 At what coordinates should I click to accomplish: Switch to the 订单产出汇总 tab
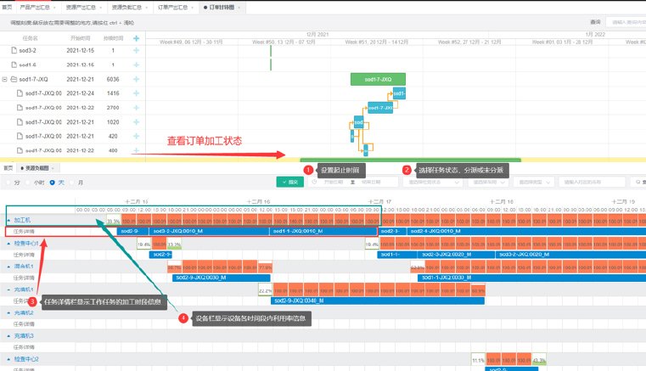176,7
